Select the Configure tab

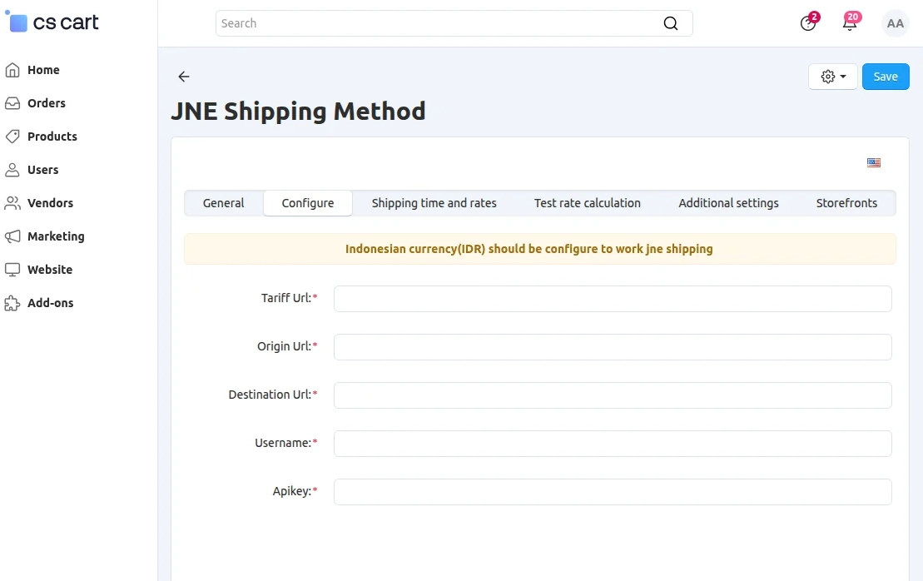pyautogui.click(x=308, y=203)
